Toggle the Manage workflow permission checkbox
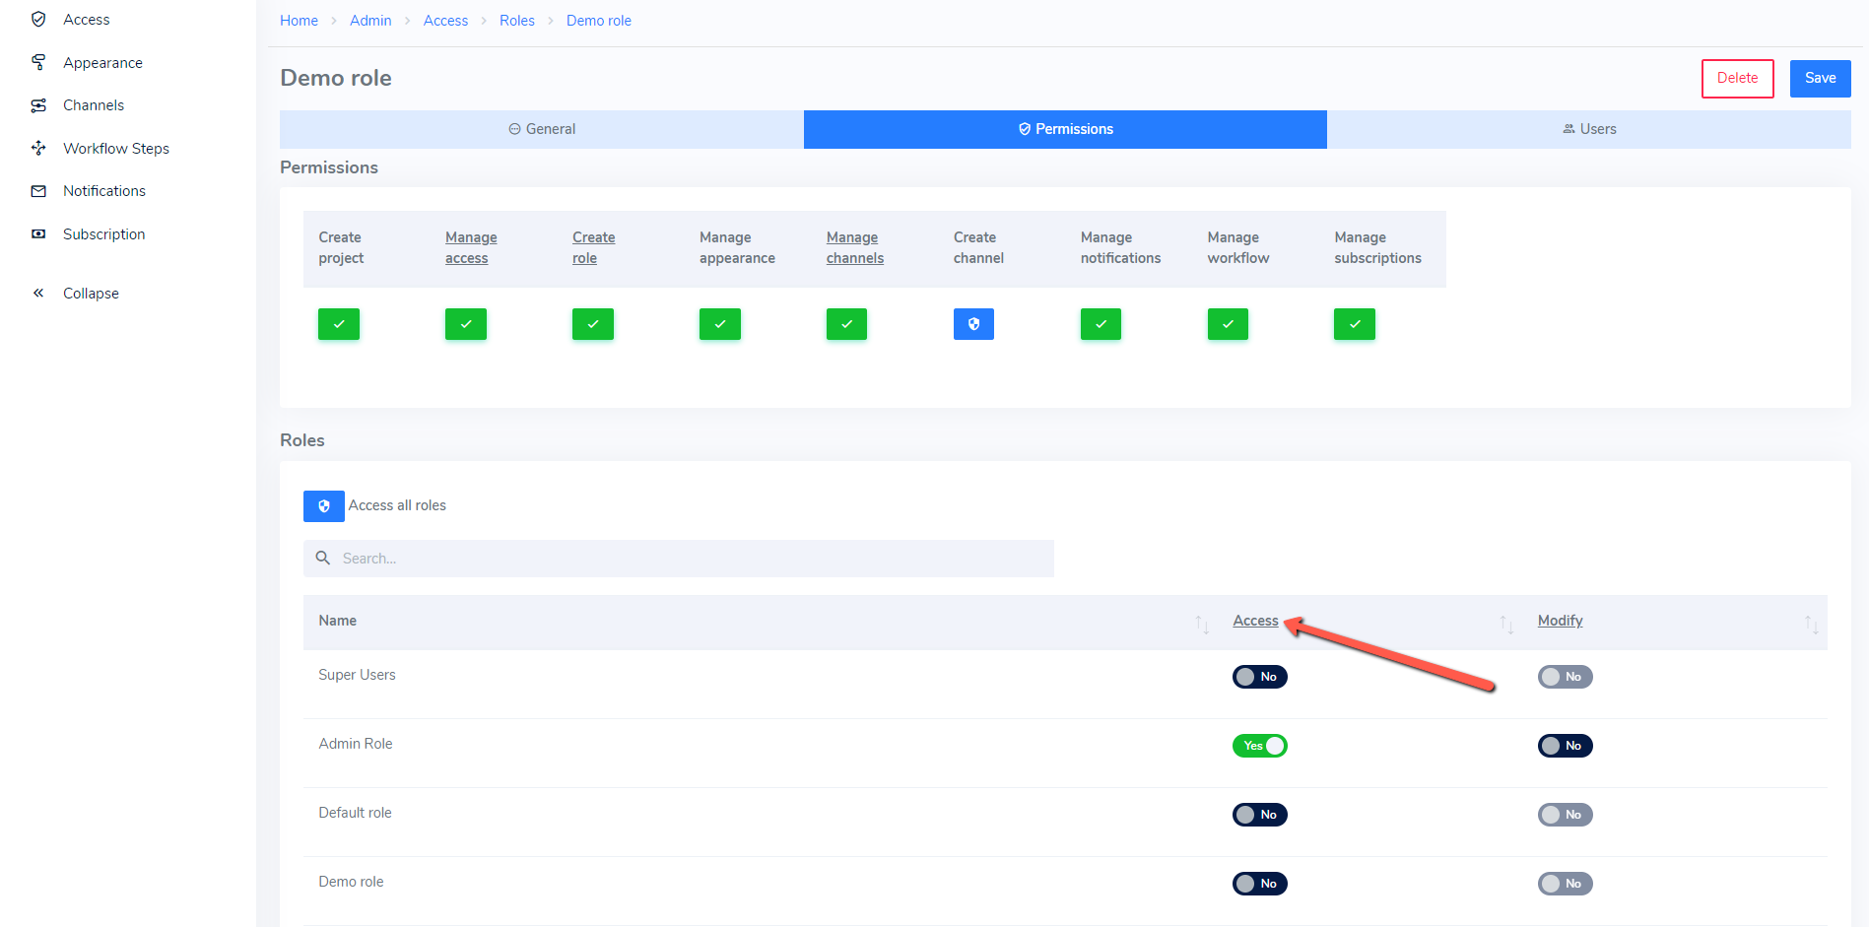 coord(1228,324)
